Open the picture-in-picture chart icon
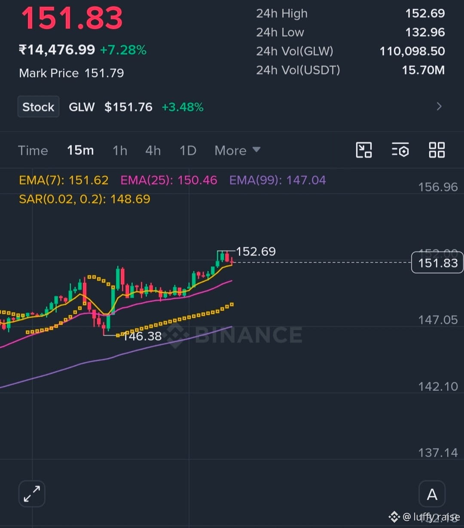Screen dimensions: 464x528 [364, 150]
